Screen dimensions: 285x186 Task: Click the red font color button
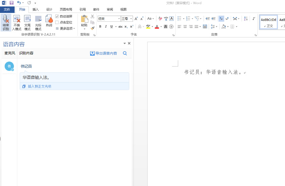tap(156, 27)
